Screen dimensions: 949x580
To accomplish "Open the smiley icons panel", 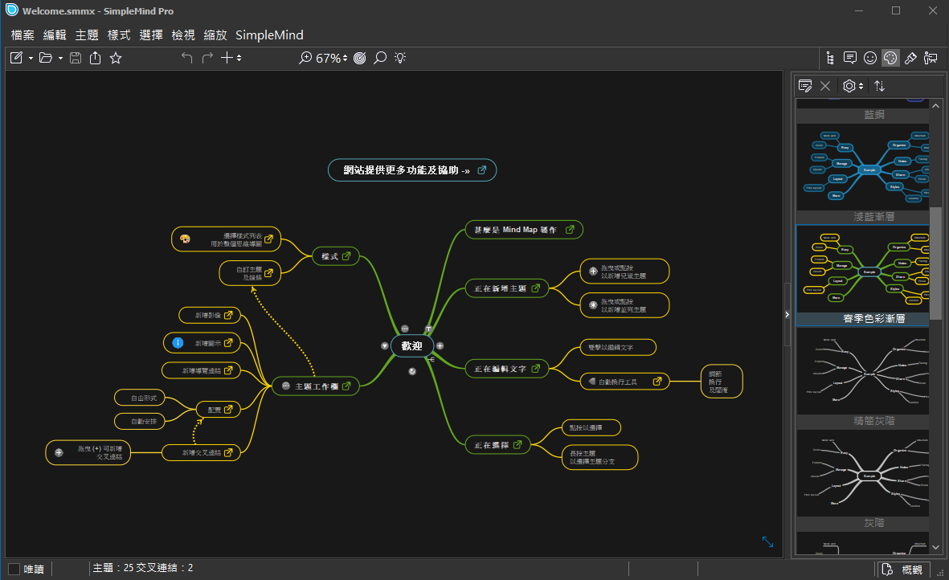I will tap(870, 58).
